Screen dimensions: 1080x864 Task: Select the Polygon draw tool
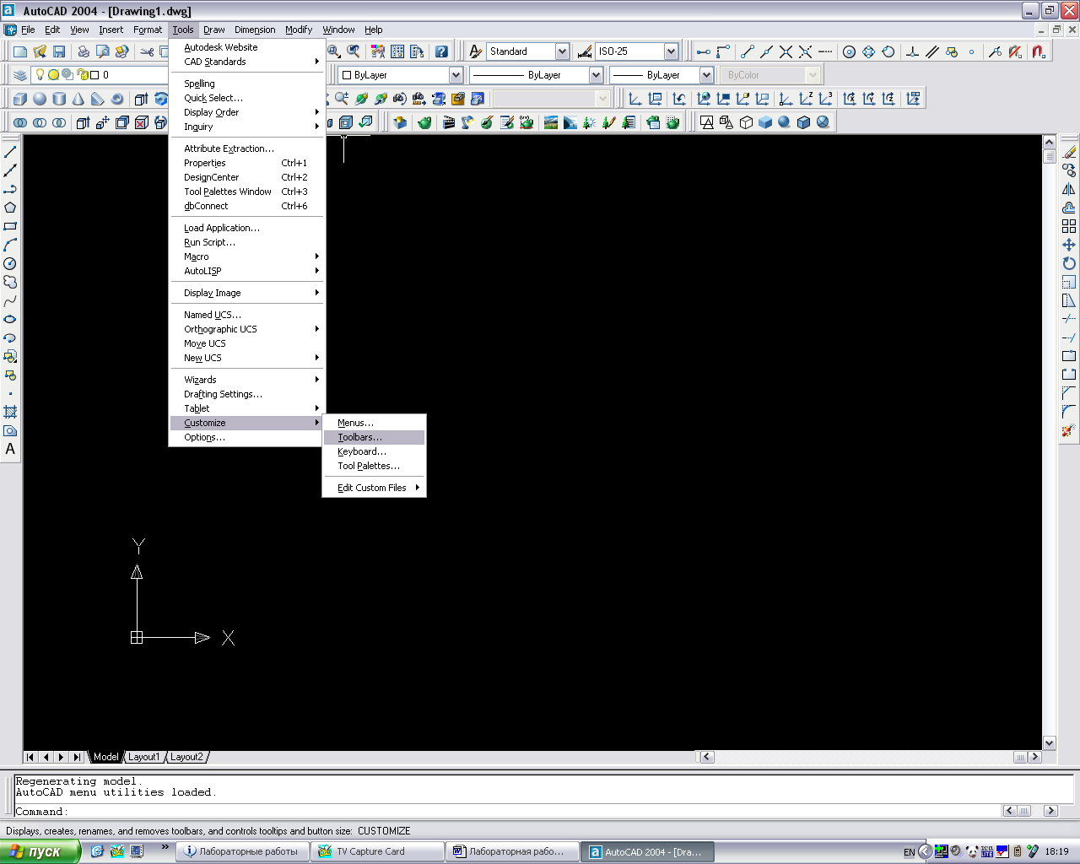click(x=10, y=208)
